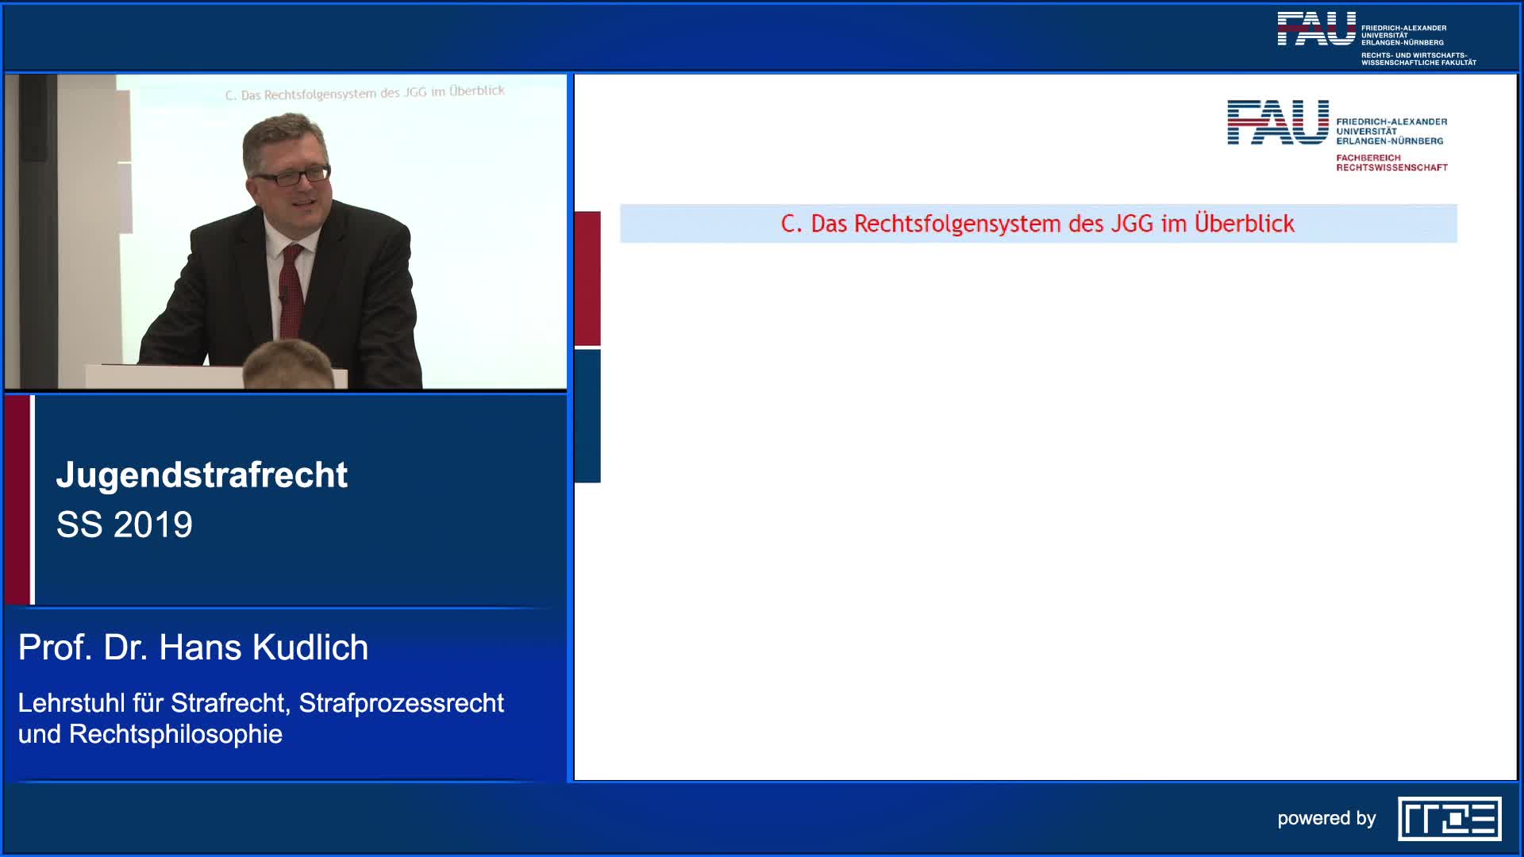
Task: Click the 'Friedrich-Alexander Universität Erlangen-Nürnberg' text on the slide
Action: click(1391, 131)
